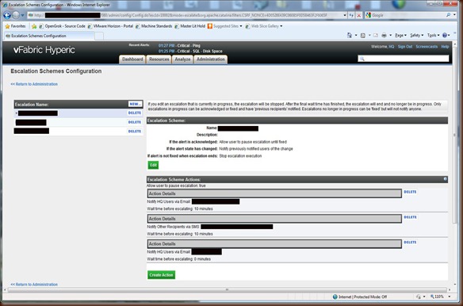Click the green Edit button
463x306 pixels.
click(153, 165)
